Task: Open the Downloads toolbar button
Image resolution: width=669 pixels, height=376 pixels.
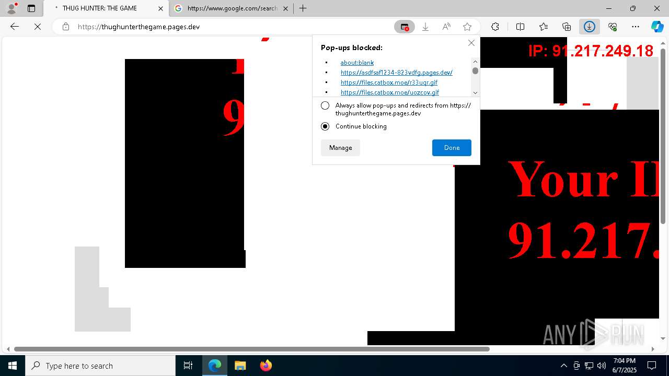Action: coord(590,27)
